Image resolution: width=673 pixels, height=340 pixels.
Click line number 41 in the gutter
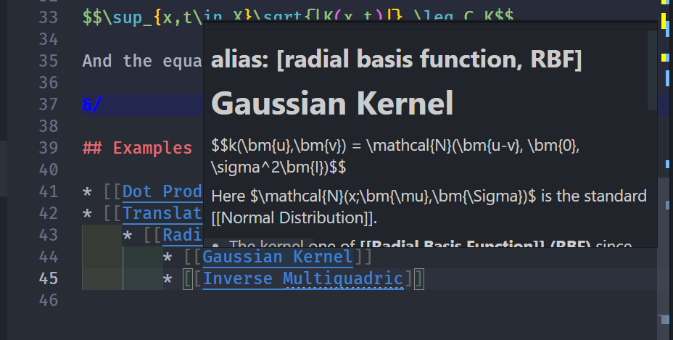coord(49,191)
